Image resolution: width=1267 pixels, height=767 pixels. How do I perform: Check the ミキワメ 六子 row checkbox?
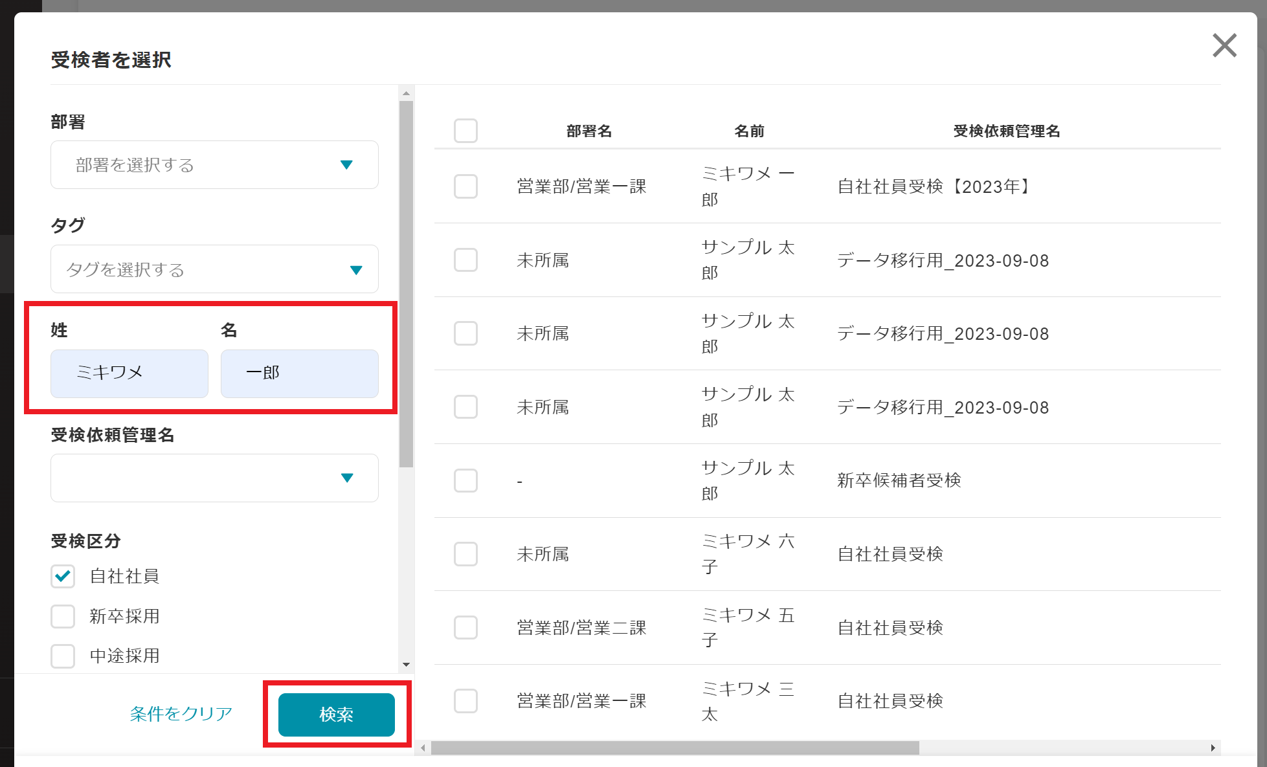465,553
